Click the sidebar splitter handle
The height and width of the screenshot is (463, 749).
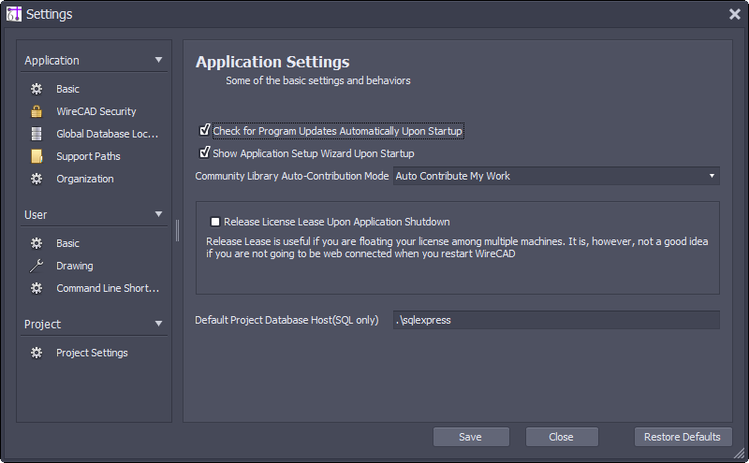click(177, 230)
